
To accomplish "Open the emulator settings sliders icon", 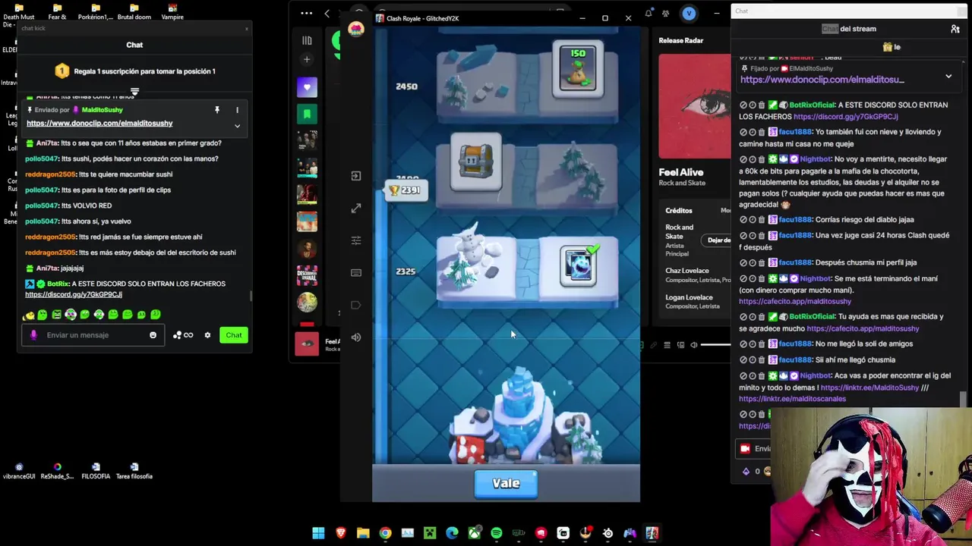I will pos(356,240).
